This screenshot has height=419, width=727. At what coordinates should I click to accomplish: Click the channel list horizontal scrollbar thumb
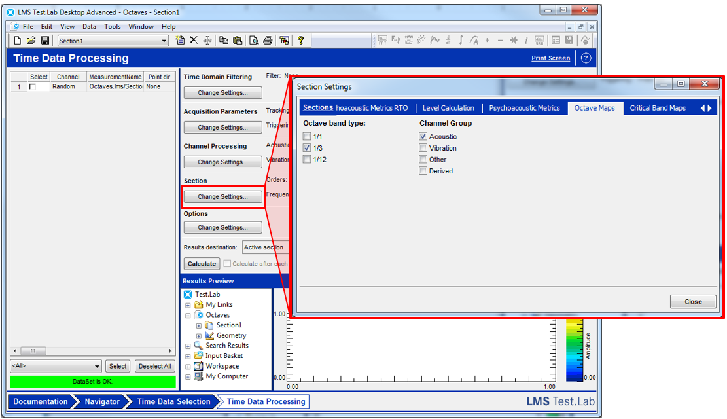(33, 351)
